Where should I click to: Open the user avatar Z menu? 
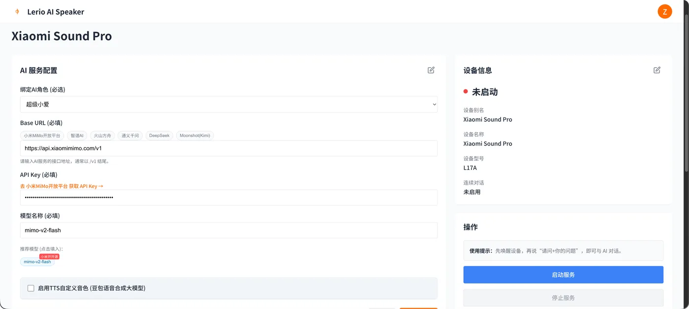tap(665, 12)
